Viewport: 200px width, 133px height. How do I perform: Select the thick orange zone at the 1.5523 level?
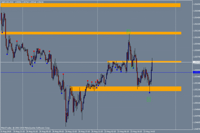[x=126, y=89]
